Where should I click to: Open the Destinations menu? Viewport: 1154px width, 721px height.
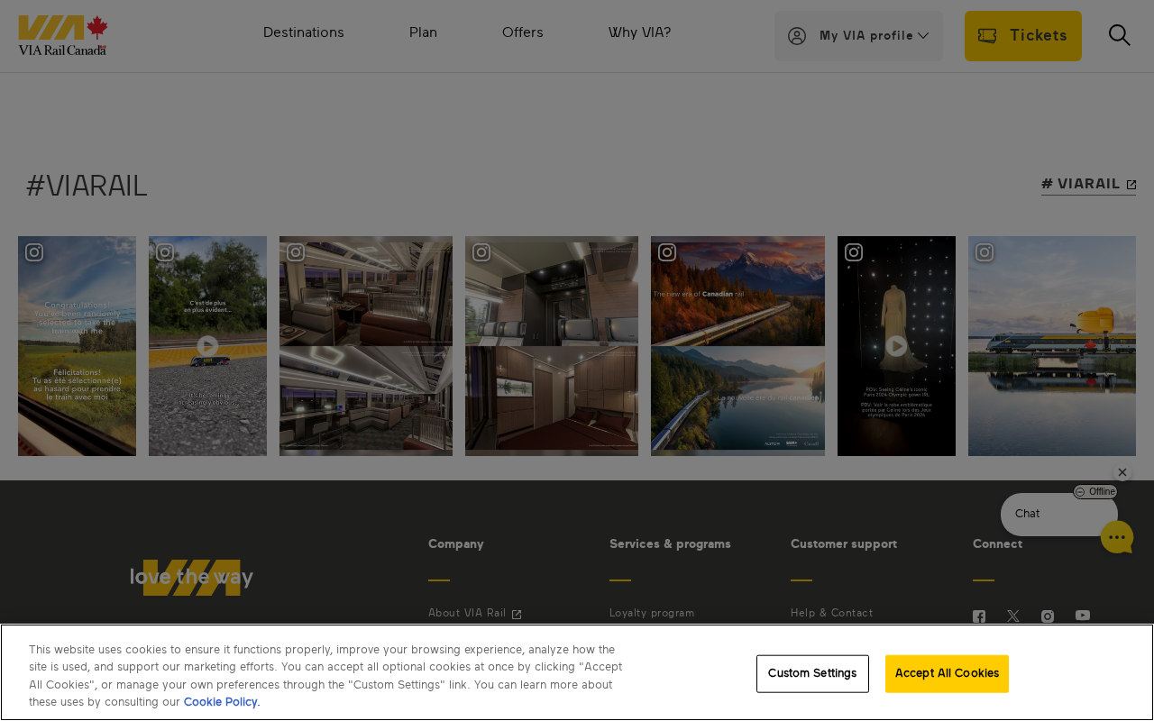point(304,32)
